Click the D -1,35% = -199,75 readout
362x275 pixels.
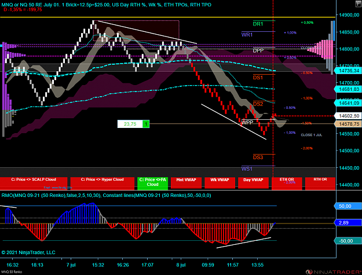click(23, 10)
